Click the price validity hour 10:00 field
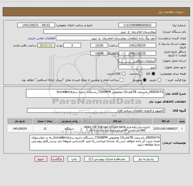This screenshot has width=193, height=186. tap(99, 53)
